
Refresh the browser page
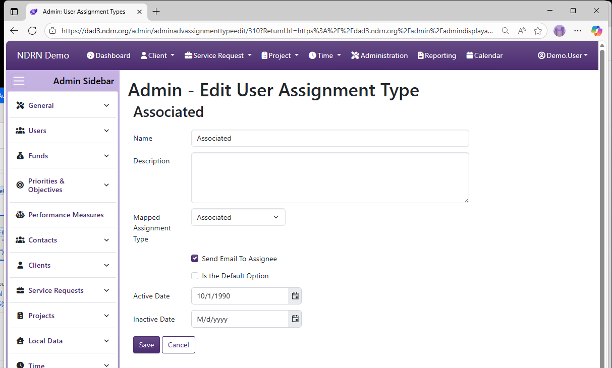(x=32, y=31)
